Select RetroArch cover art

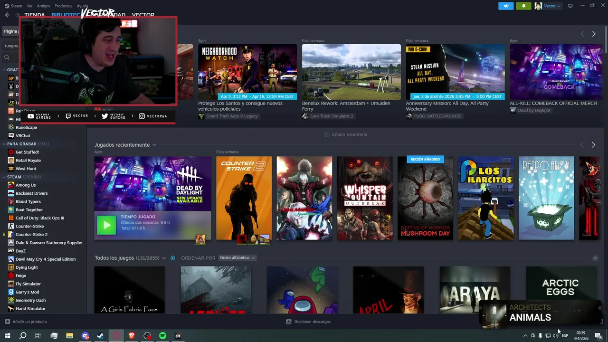pyautogui.click(x=546, y=198)
